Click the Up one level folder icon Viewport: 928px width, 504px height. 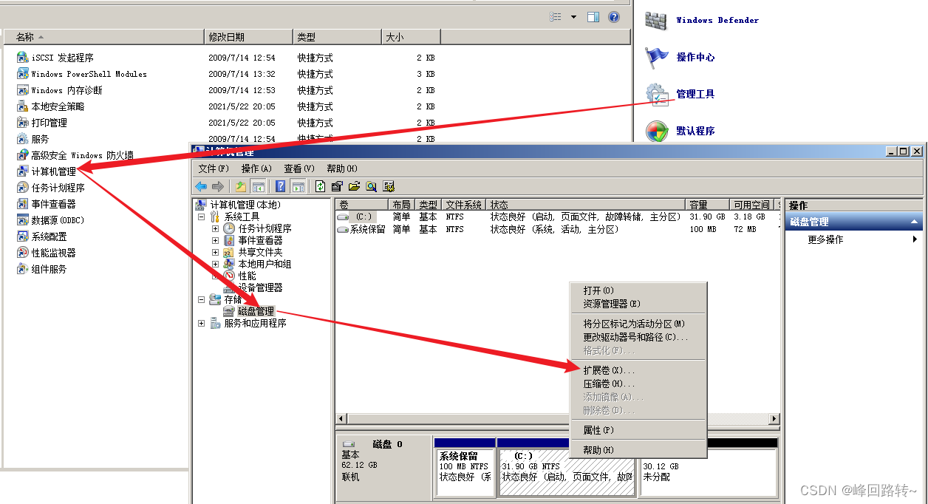tap(241, 186)
